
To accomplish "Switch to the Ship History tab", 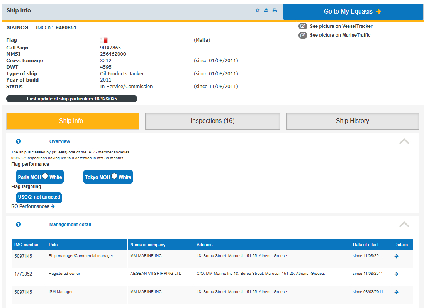I will tap(352, 121).
